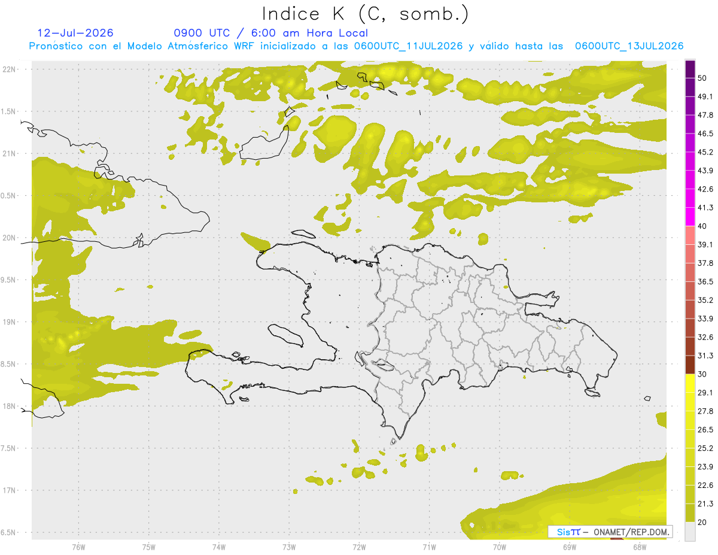
Task: Click the legend value "36.5"
Action: 705,281
